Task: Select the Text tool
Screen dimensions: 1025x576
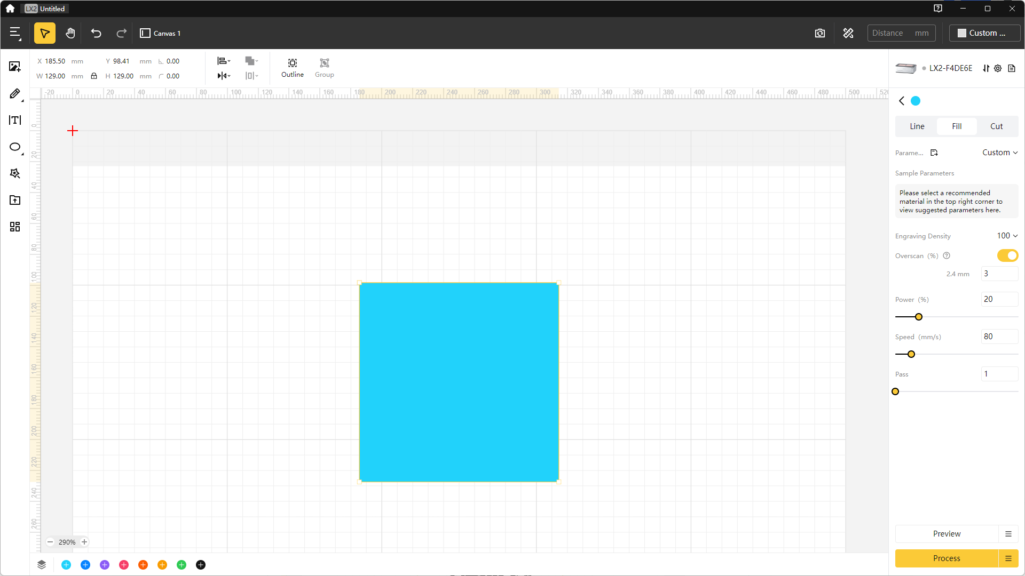Action: click(x=15, y=120)
